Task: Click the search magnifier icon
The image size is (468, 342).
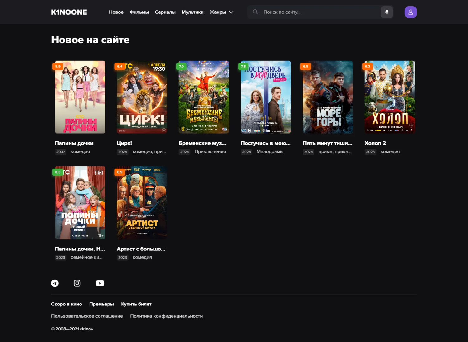Action: click(x=255, y=12)
